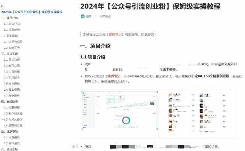Select outline entry 2.2 安装工具
245x151 pixels.
point(12,47)
